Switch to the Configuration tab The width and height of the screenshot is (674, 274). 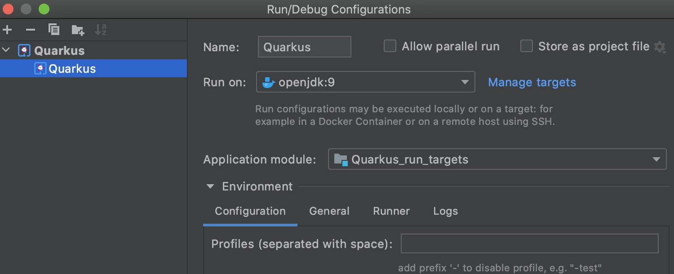coord(250,211)
